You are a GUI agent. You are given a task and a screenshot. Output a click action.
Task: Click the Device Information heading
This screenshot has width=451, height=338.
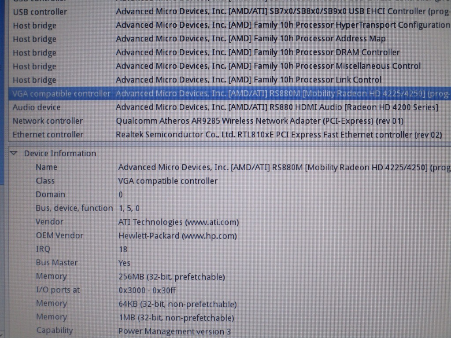pos(60,154)
